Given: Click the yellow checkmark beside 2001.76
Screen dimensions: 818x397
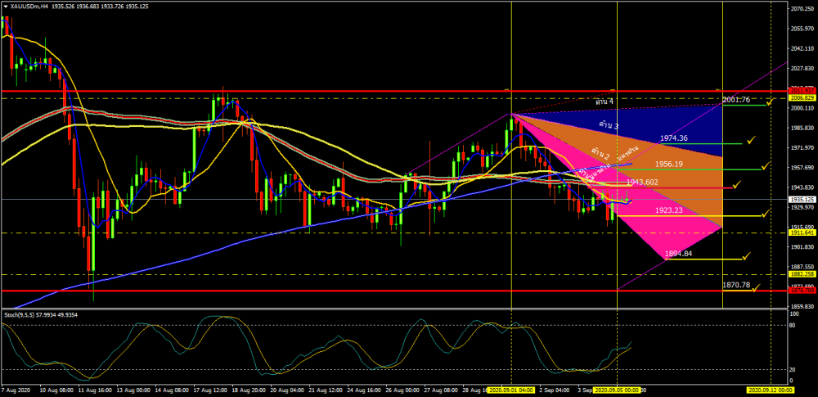Looking at the screenshot, I should coord(770,102).
